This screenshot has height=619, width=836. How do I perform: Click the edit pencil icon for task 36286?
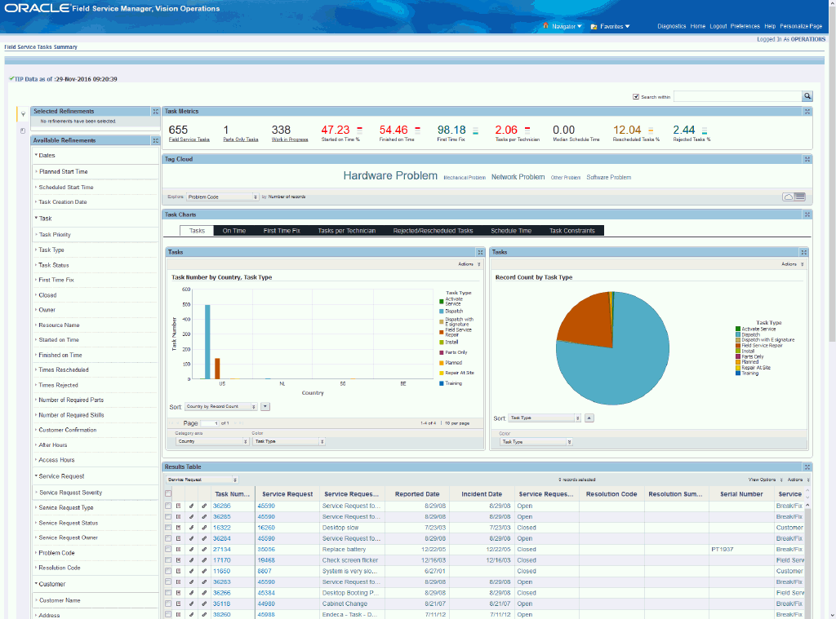[191, 506]
